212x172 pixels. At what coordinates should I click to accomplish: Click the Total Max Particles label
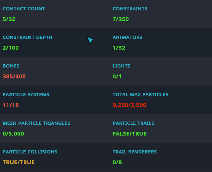point(140,95)
